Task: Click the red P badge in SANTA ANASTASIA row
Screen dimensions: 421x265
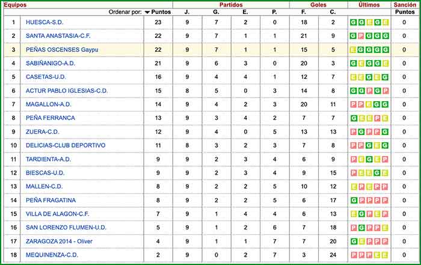Action: click(361, 36)
